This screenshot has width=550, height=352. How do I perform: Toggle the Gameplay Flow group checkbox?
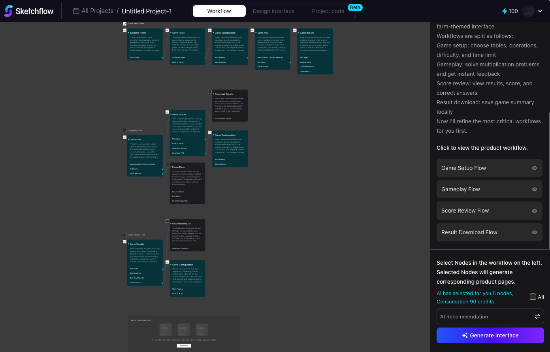125,131
